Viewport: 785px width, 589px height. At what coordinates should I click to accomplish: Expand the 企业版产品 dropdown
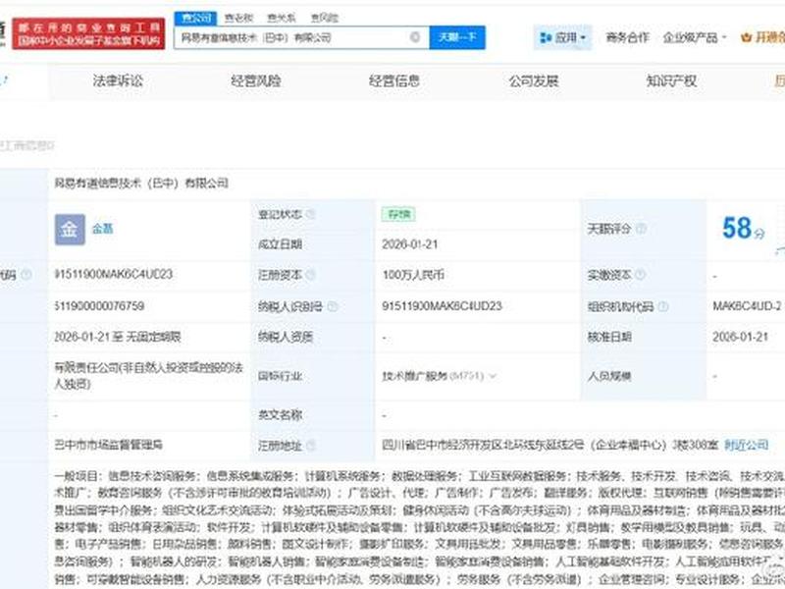pyautogui.click(x=724, y=38)
